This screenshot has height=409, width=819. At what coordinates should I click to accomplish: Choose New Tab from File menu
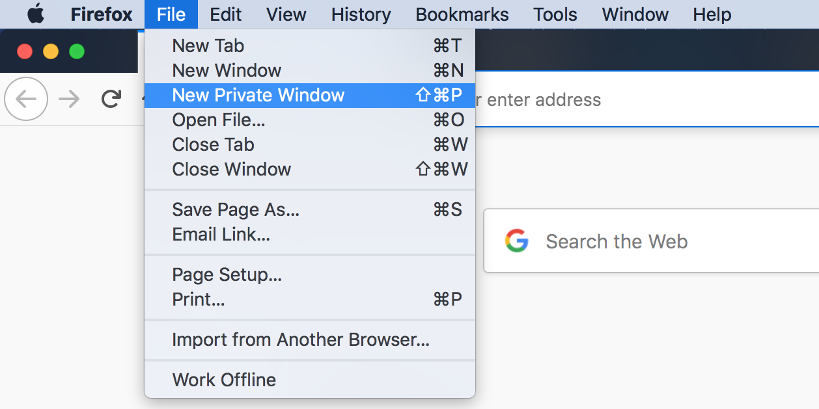pyautogui.click(x=310, y=46)
